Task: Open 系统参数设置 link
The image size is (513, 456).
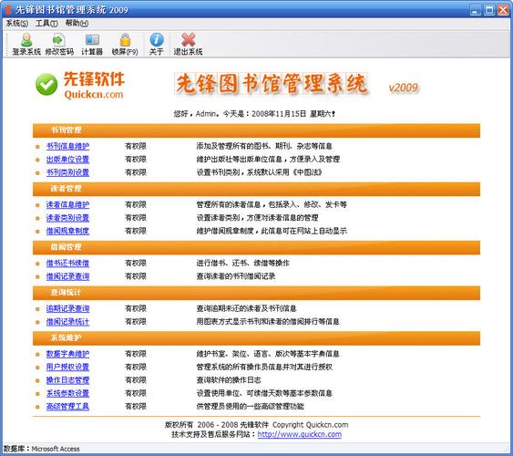Action: tap(67, 393)
